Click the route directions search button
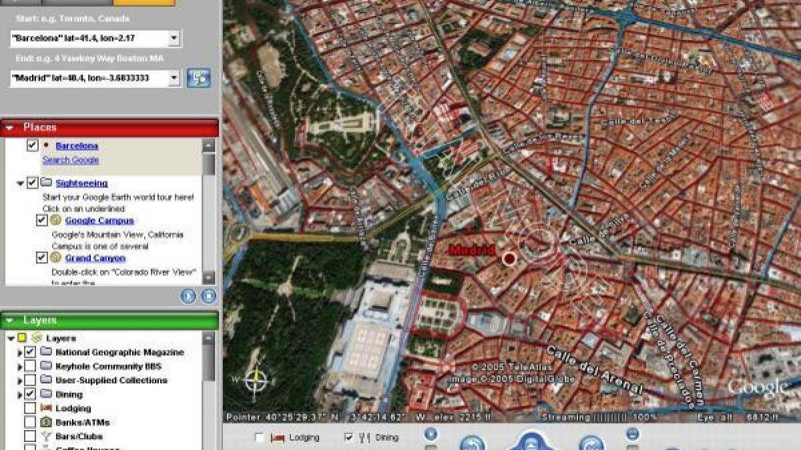 coord(198,78)
